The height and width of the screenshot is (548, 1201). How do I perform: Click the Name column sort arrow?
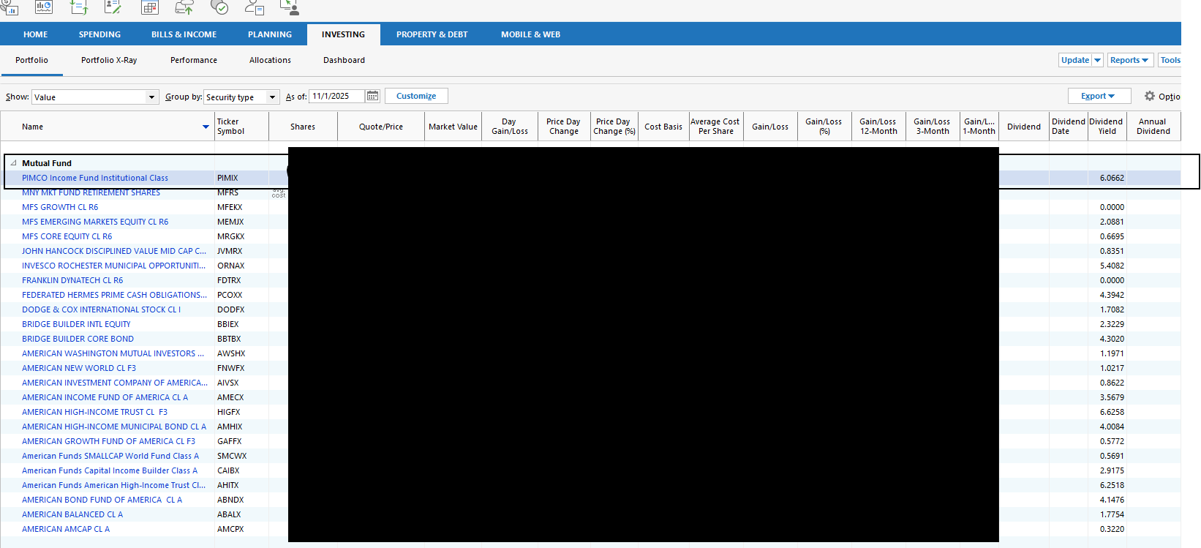tap(206, 127)
